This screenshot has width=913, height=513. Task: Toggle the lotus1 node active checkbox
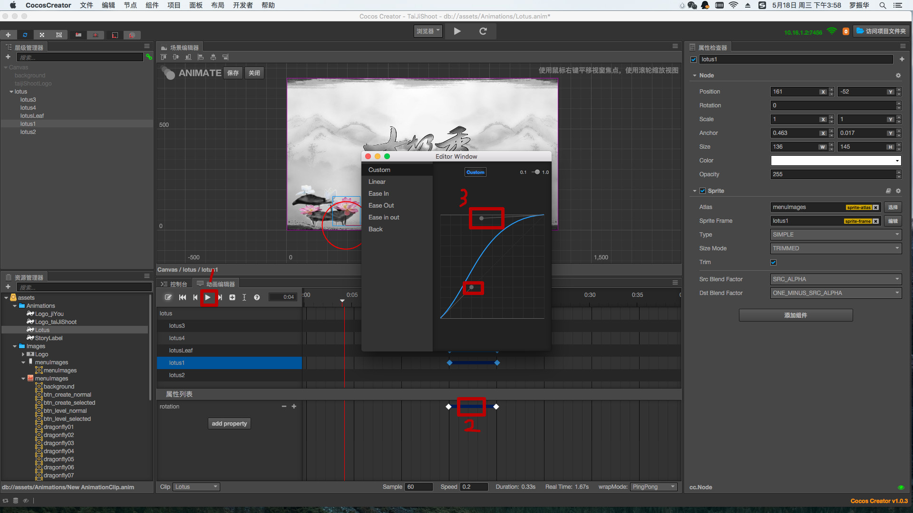point(694,59)
